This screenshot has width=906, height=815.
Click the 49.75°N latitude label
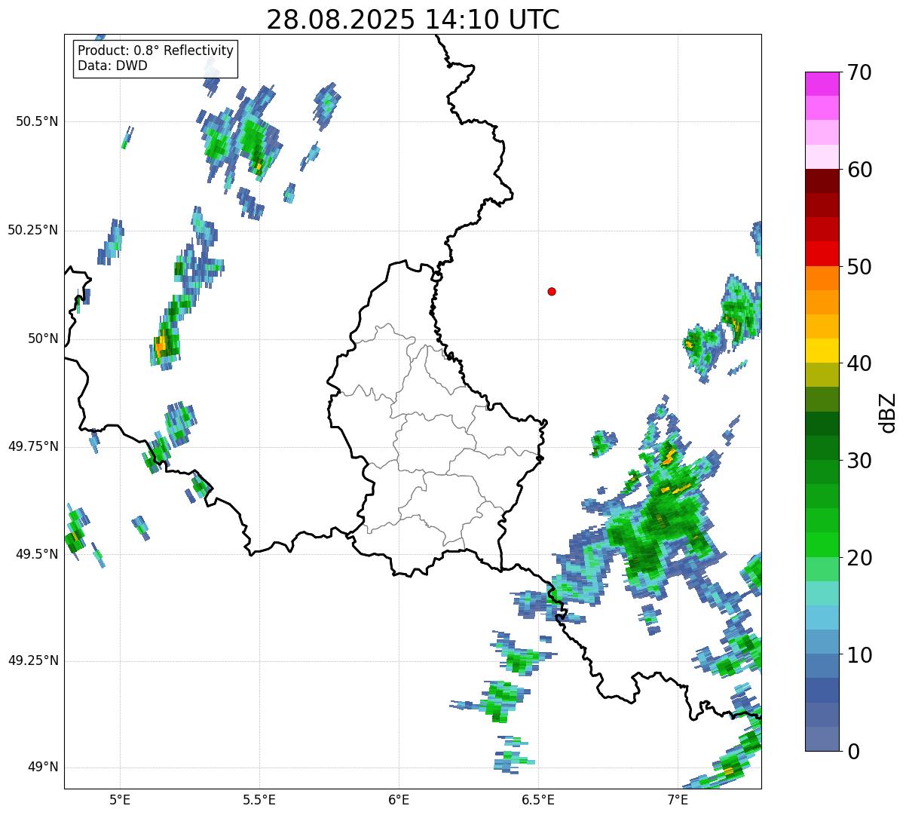pyautogui.click(x=33, y=446)
